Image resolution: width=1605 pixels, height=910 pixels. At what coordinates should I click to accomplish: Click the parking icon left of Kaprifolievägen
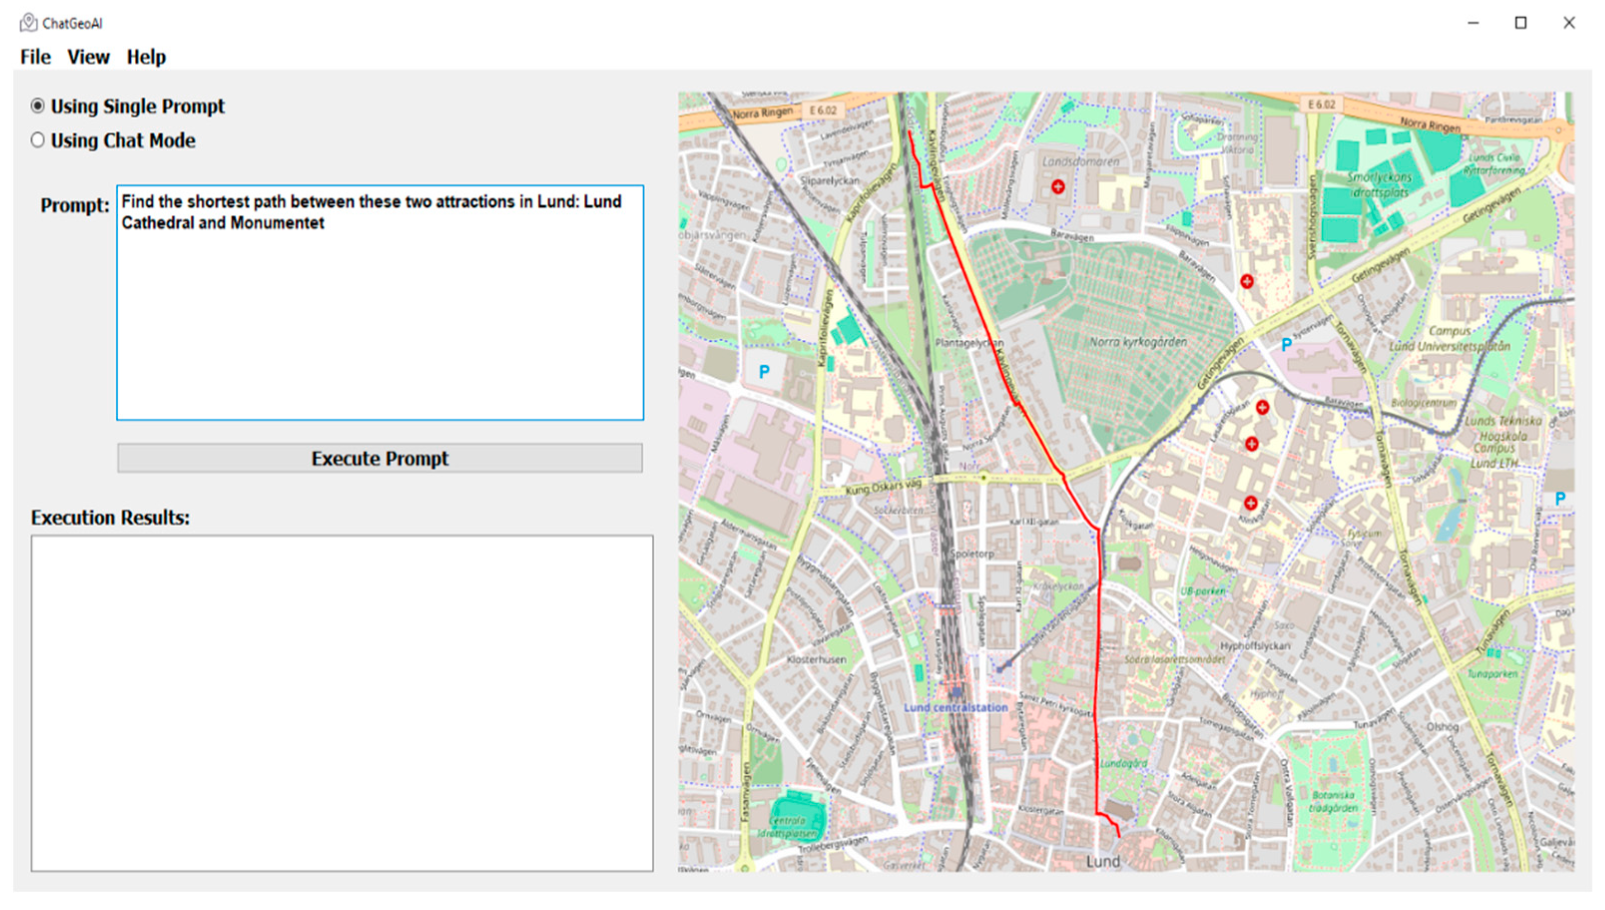coord(764,372)
